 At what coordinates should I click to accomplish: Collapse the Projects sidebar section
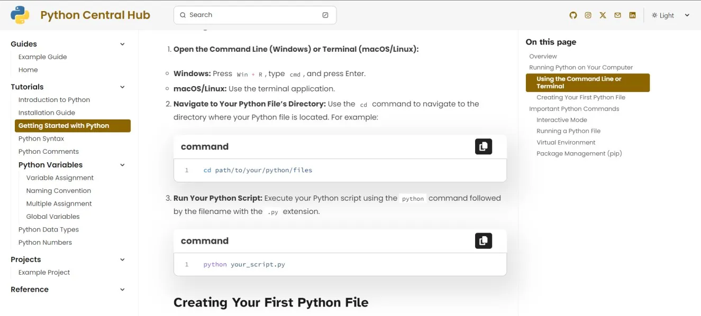122,259
